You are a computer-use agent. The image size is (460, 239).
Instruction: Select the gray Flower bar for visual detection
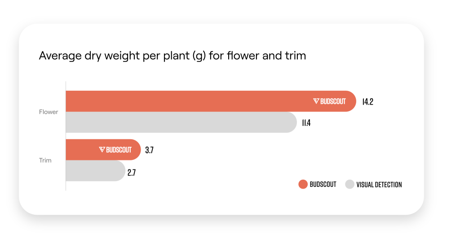[181, 122]
